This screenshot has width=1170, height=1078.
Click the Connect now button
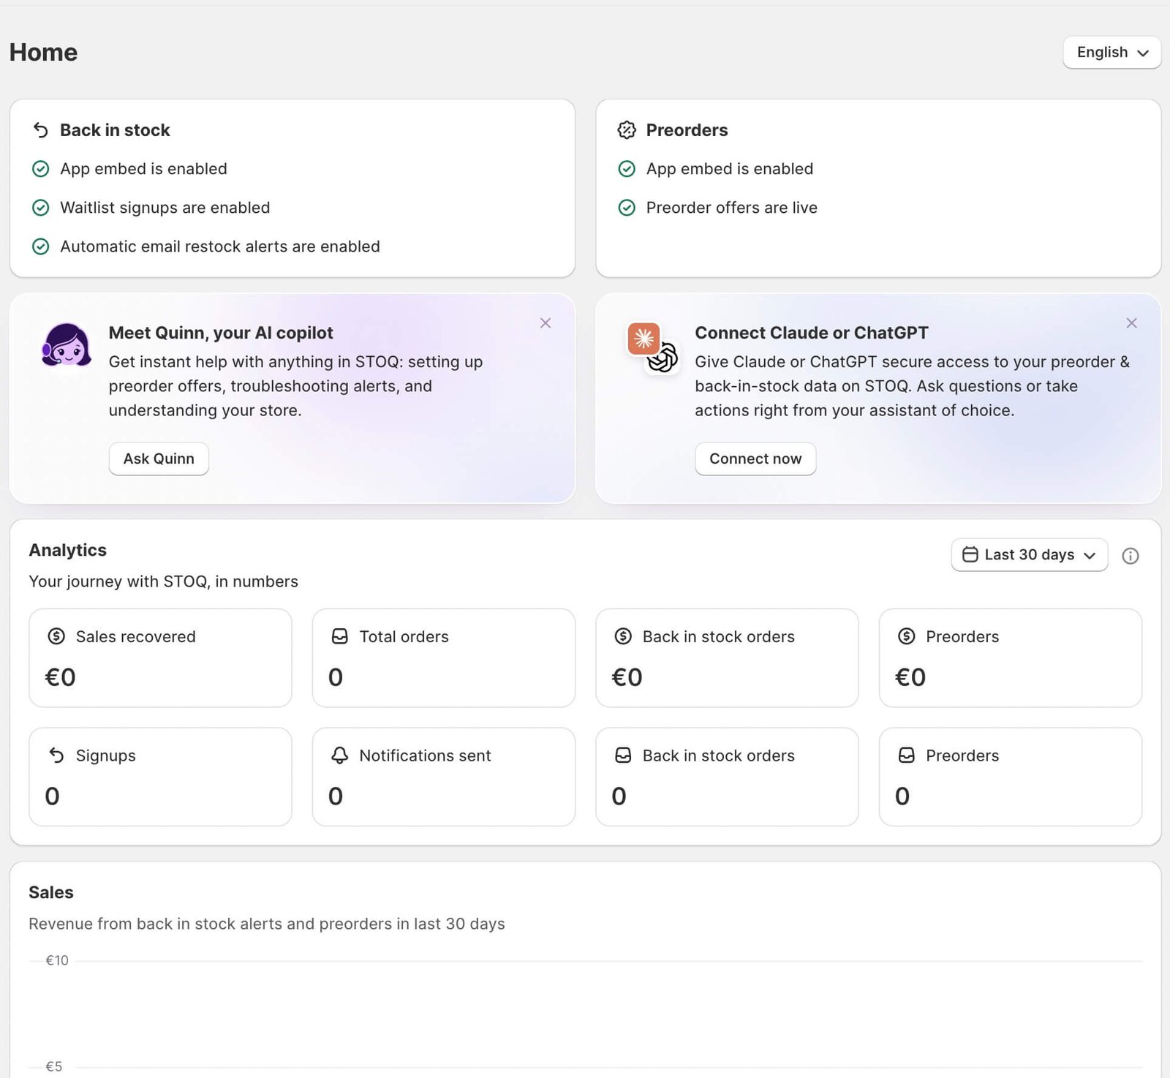pos(755,459)
